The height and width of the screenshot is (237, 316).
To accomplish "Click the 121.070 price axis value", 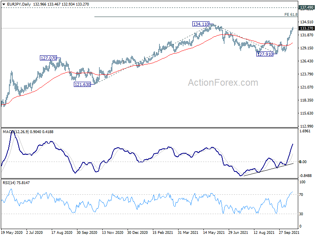I will [x=307, y=87].
